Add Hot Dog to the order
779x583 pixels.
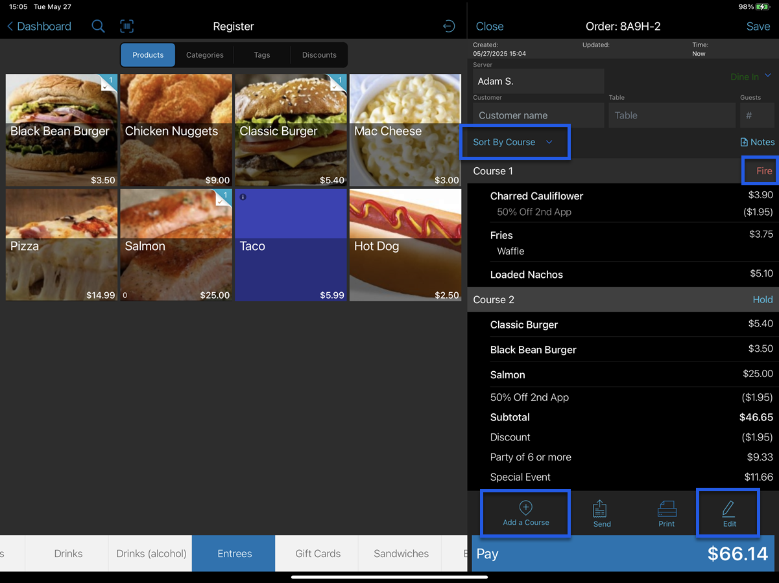pyautogui.click(x=405, y=245)
